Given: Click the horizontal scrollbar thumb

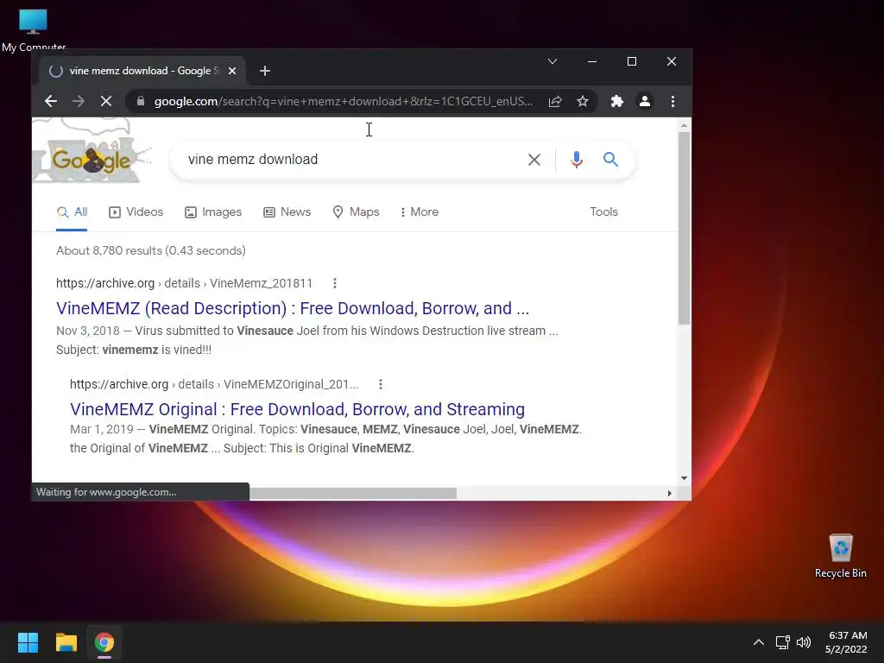Looking at the screenshot, I should (353, 493).
